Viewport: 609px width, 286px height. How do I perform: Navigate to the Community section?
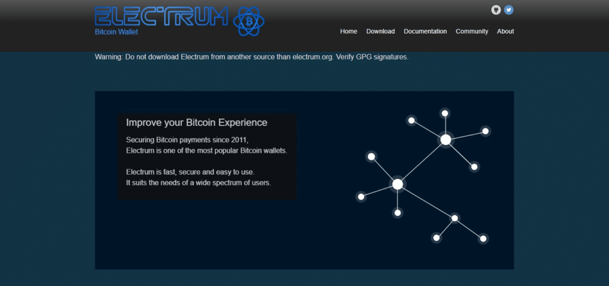coord(472,32)
